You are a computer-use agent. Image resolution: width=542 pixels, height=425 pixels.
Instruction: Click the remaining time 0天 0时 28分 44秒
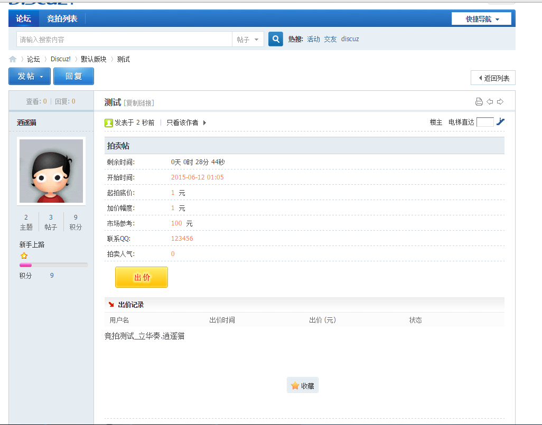[x=198, y=162]
